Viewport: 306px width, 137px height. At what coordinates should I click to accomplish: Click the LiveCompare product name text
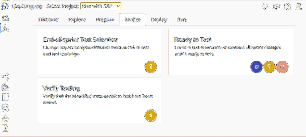point(27,6)
